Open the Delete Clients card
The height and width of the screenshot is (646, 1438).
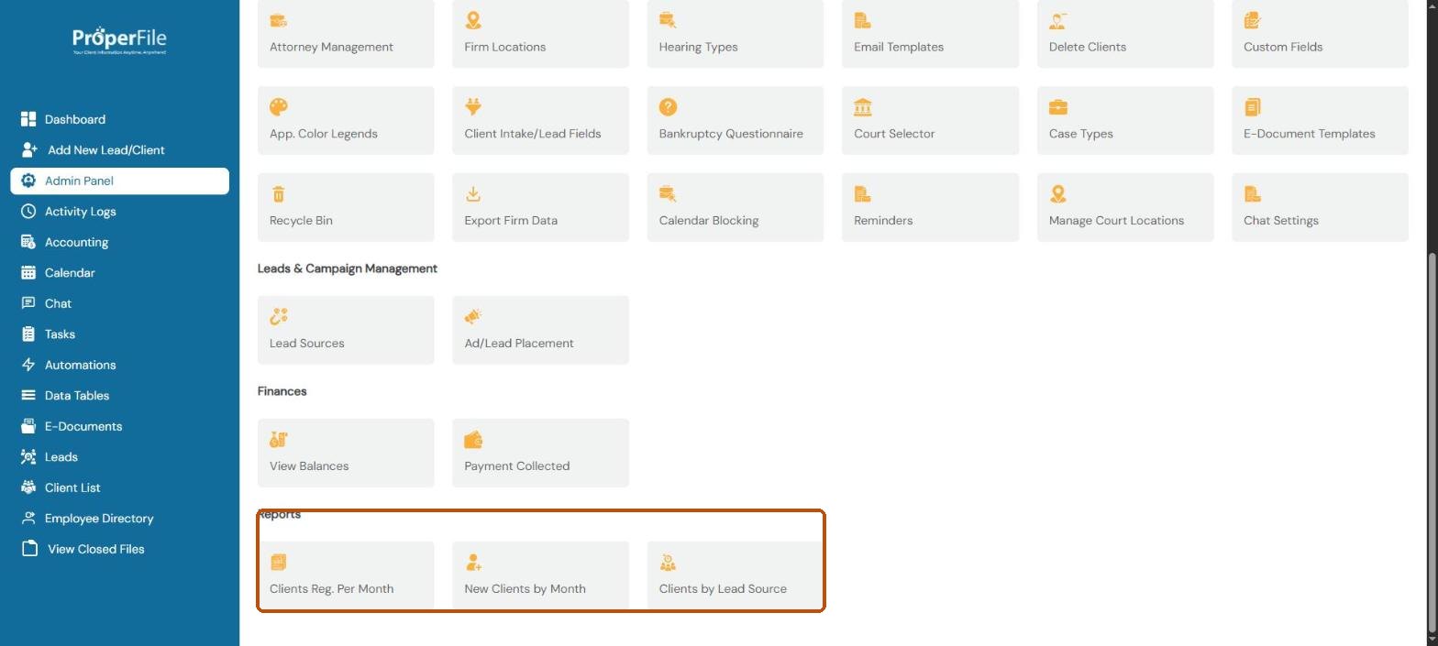coord(1125,33)
